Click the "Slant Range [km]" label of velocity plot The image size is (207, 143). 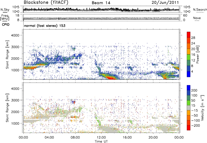coord(7,108)
